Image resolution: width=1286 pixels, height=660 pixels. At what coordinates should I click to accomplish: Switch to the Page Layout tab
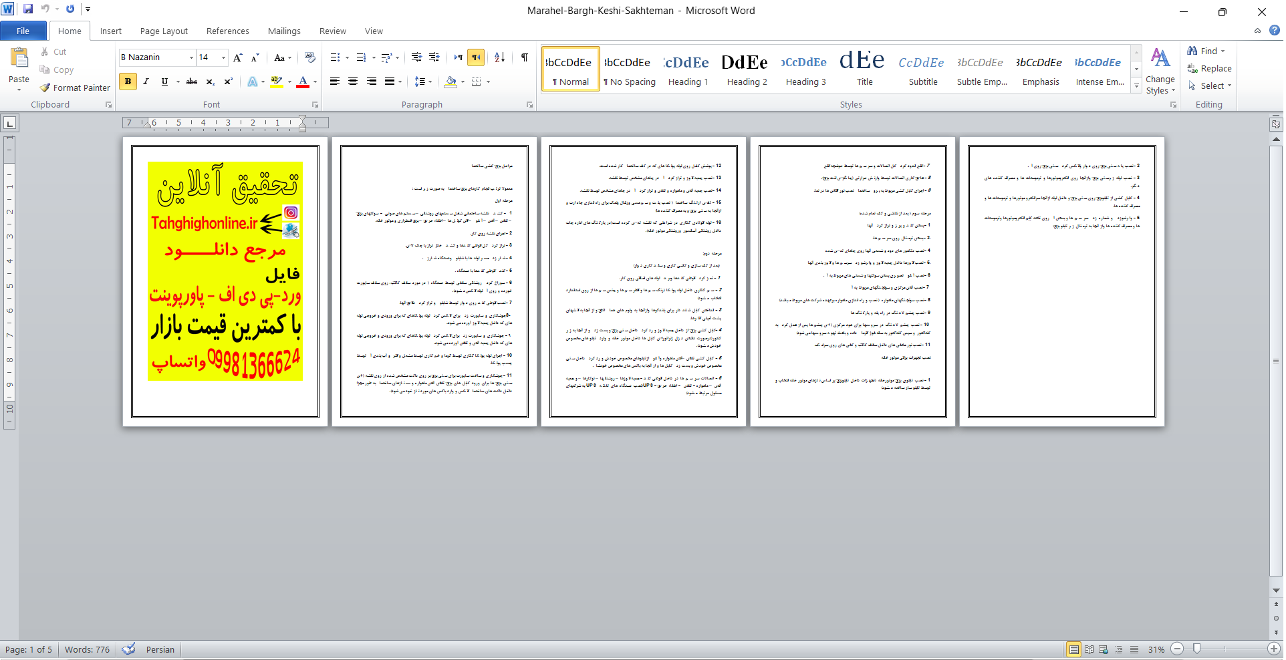click(164, 31)
